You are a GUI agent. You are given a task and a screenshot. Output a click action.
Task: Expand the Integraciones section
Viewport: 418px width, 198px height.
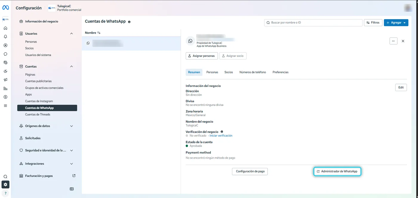71,164
